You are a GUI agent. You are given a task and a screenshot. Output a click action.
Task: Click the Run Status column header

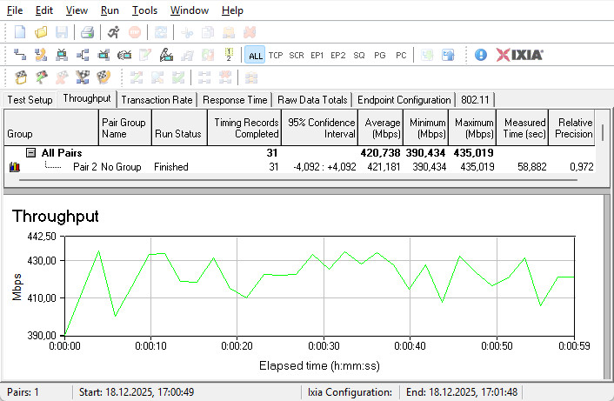tap(177, 135)
